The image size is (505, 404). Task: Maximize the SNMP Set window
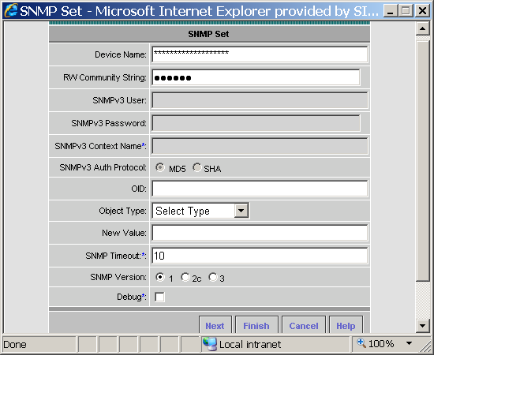(406, 11)
